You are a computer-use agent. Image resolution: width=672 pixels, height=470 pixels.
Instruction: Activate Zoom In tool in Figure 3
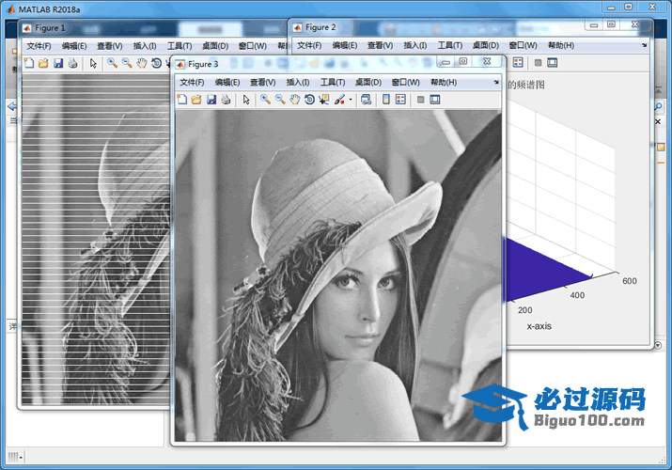tap(266, 100)
